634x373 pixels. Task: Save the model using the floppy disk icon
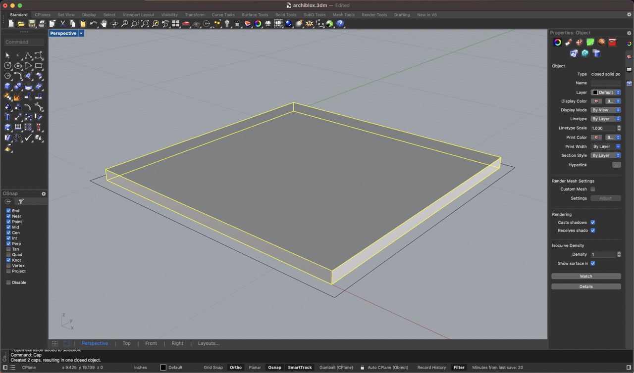tap(32, 24)
